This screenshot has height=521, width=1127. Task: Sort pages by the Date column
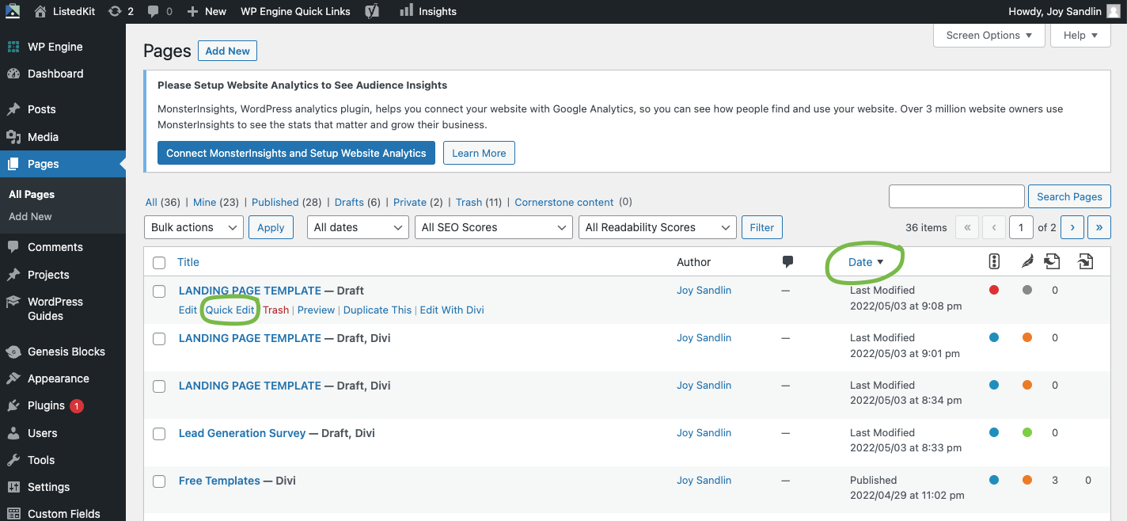[x=866, y=262]
